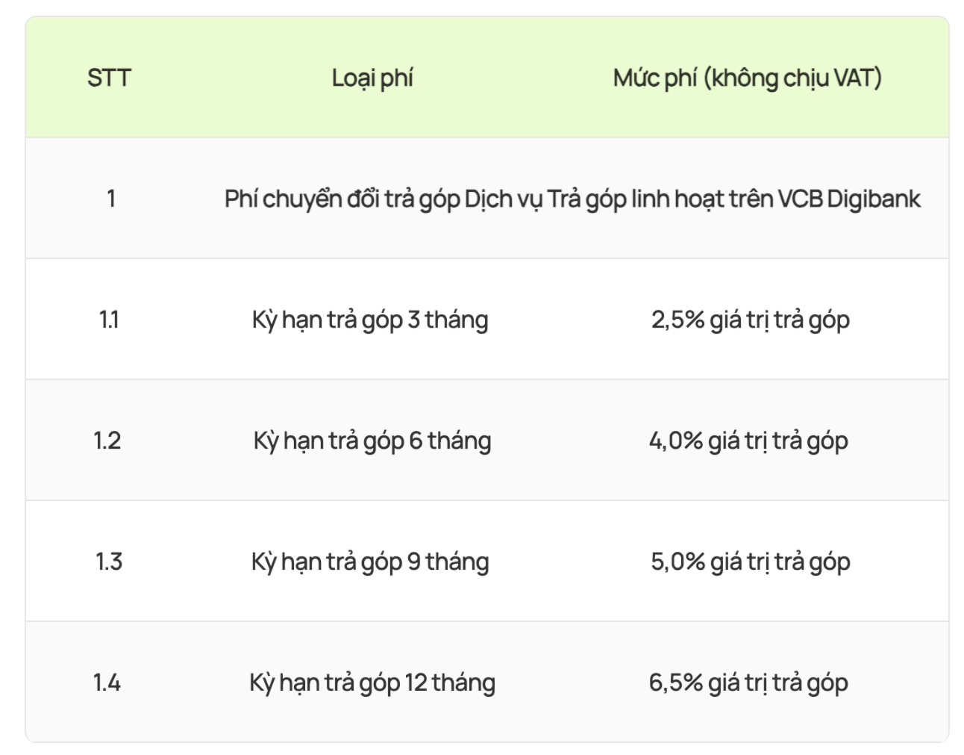
Task: Select the '6,5% giá trị trả góp' fee
Action: tap(748, 683)
